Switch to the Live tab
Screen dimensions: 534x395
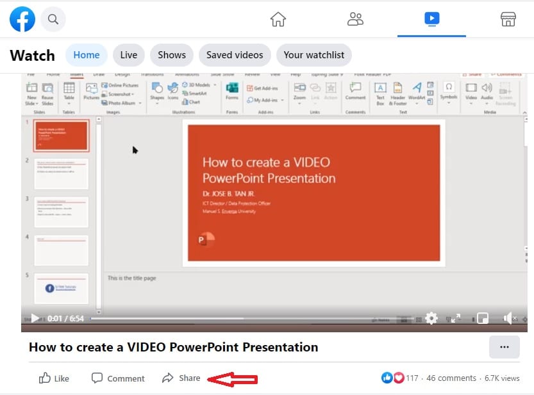(129, 55)
